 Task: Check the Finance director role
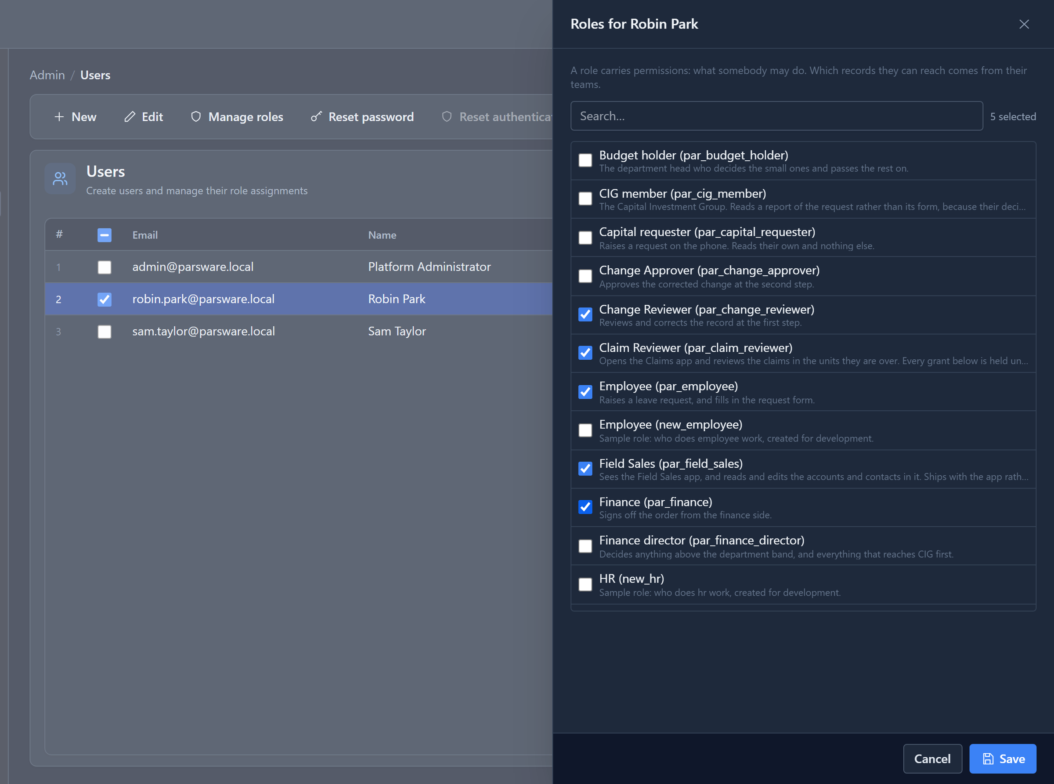585,546
